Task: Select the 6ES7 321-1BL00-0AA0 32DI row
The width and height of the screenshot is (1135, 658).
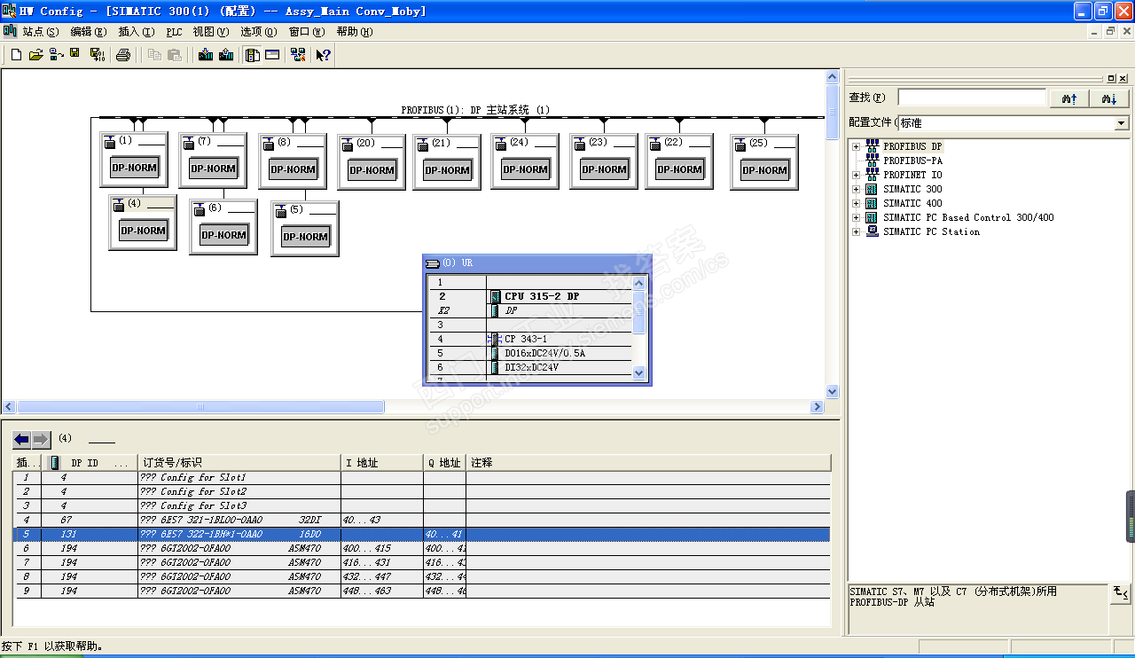Action: pyautogui.click(x=421, y=520)
